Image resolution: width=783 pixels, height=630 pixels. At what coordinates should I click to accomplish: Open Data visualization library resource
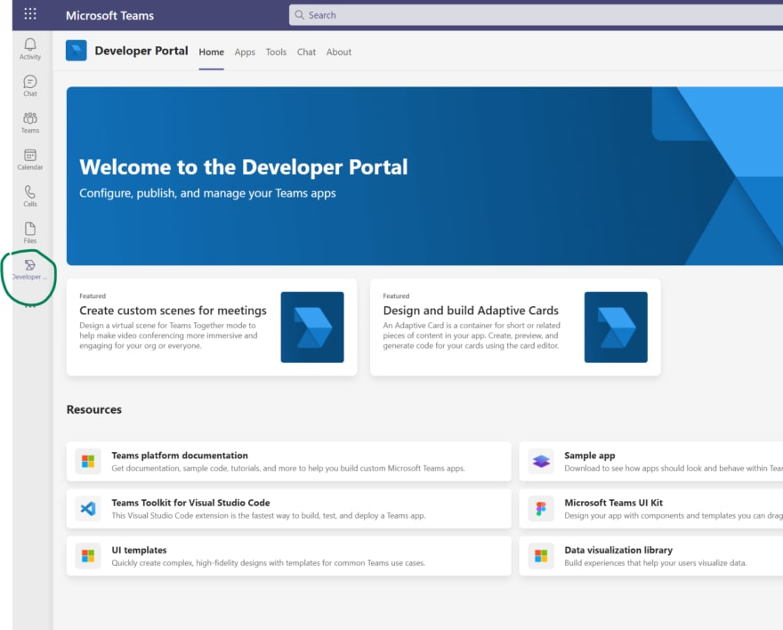pyautogui.click(x=651, y=555)
